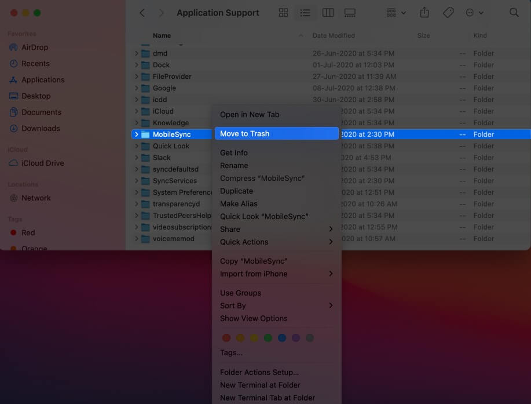
Task: Sort files by the Date Modified column header
Action: pyautogui.click(x=333, y=35)
